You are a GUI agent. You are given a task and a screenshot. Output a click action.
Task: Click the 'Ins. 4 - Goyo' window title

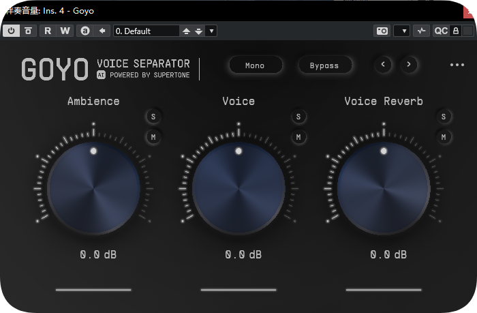click(x=68, y=11)
